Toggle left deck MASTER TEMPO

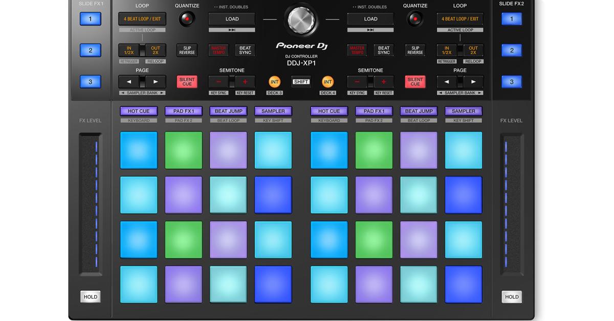click(218, 50)
